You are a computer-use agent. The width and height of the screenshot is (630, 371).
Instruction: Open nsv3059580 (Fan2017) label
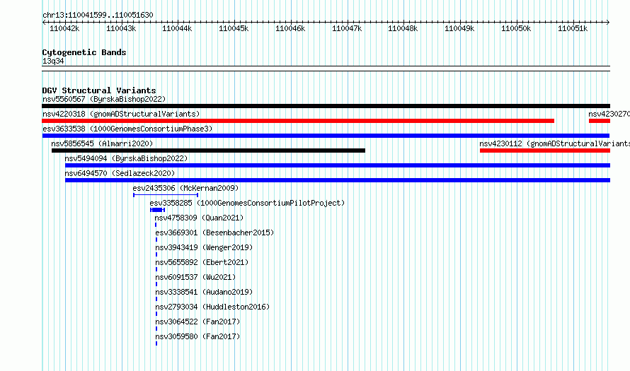197,336
